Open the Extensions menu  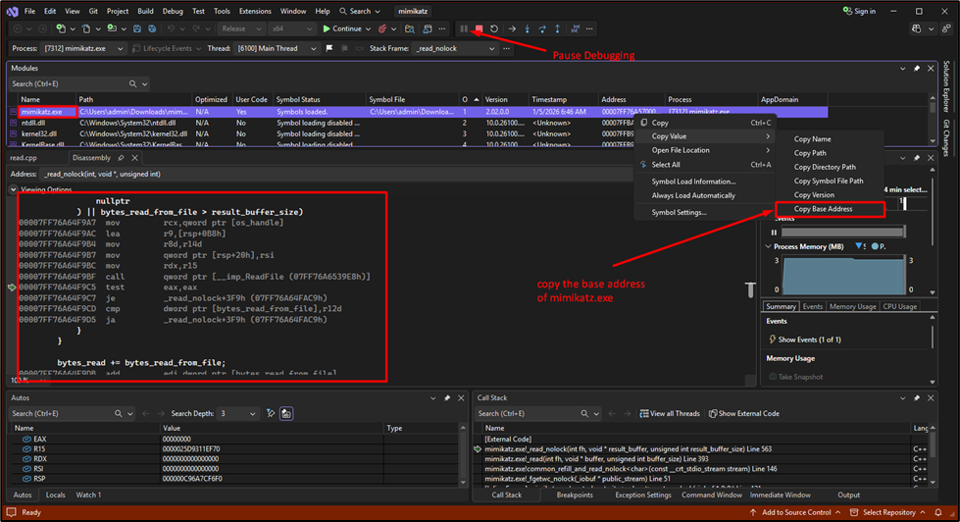click(255, 11)
